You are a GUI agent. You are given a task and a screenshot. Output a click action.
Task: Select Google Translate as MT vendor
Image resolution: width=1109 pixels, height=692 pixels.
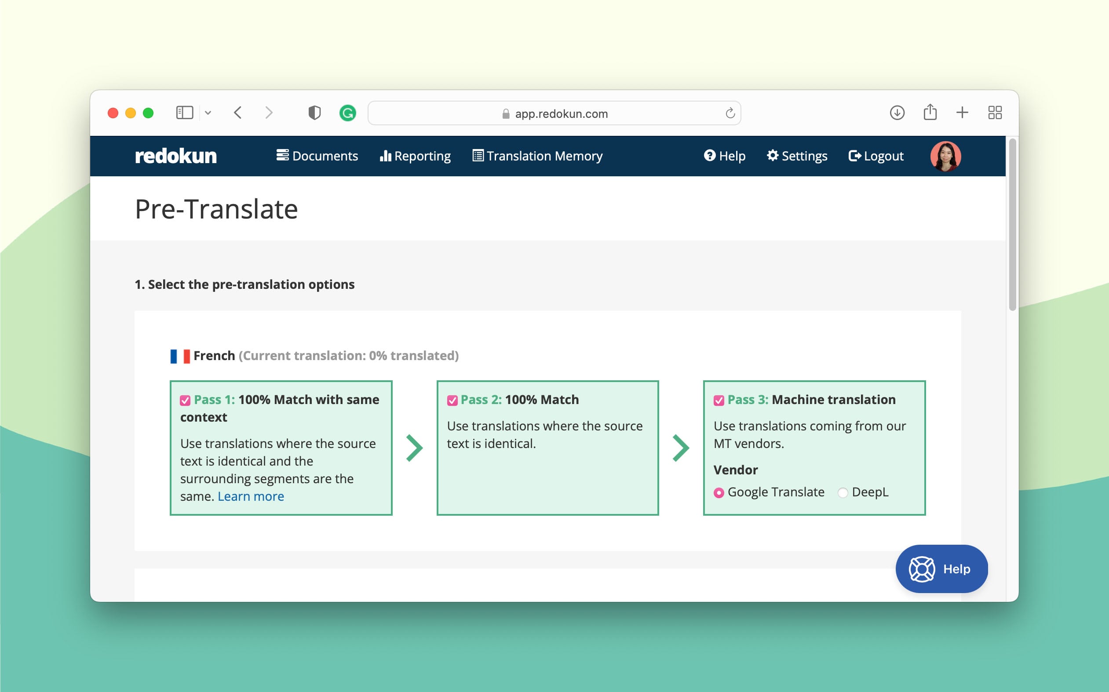(x=719, y=492)
